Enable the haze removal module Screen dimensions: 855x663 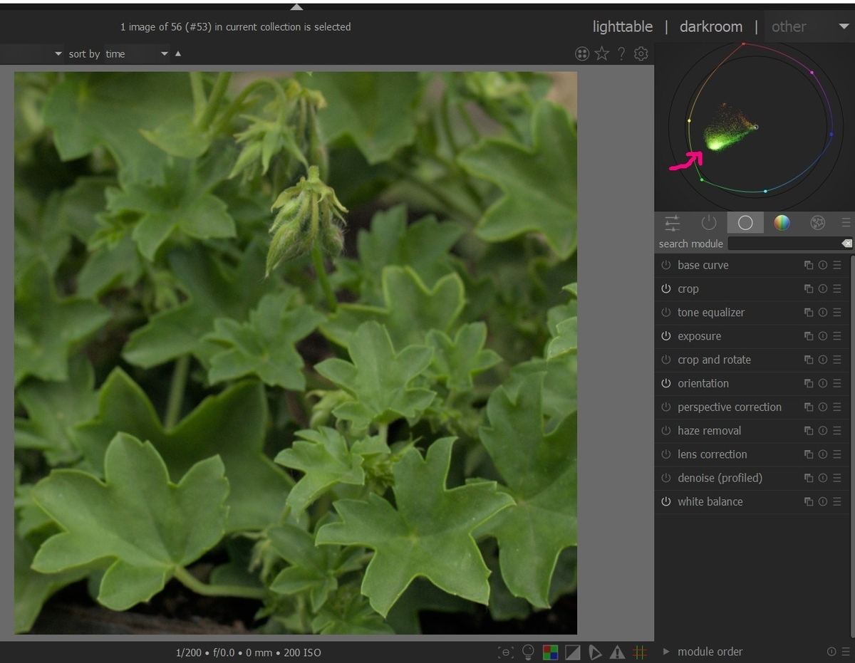pos(666,430)
